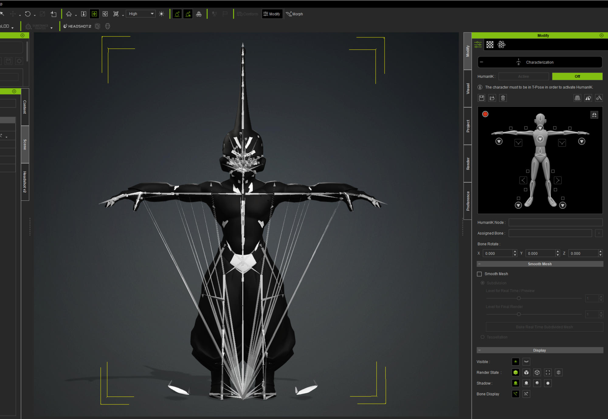Click the HumanIK Node text field
Image resolution: width=608 pixels, height=419 pixels.
pyautogui.click(x=556, y=222)
